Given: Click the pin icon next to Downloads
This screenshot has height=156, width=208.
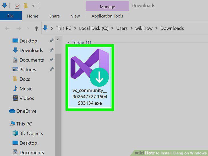Looking at the screenshot, I should 51,50.
